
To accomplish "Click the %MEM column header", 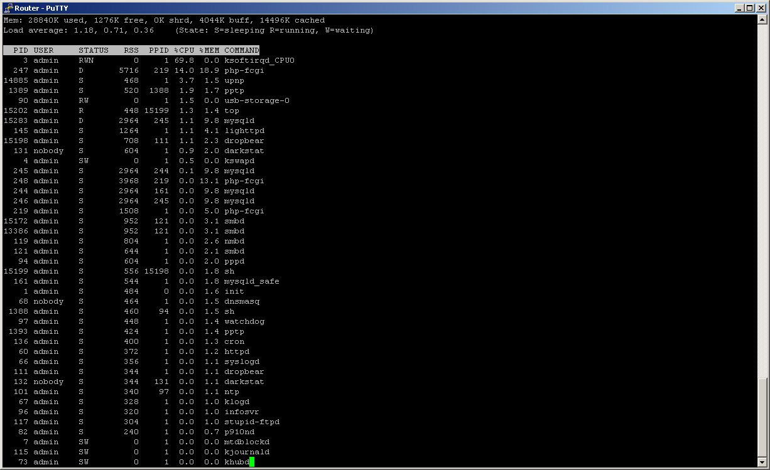I will click(209, 50).
